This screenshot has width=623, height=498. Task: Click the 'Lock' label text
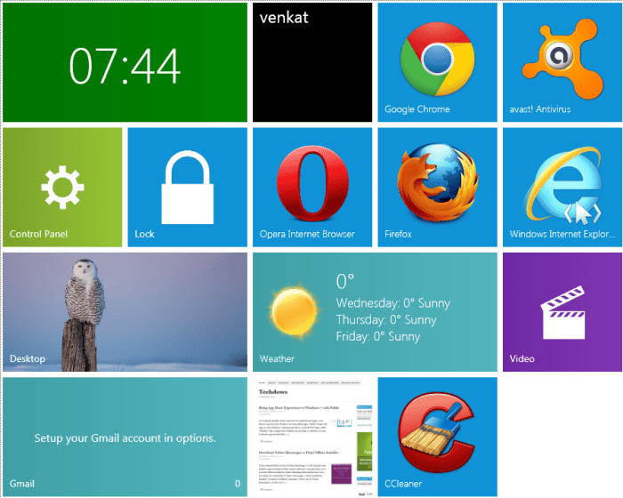[144, 234]
